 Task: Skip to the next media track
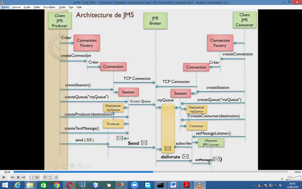click(x=23, y=177)
